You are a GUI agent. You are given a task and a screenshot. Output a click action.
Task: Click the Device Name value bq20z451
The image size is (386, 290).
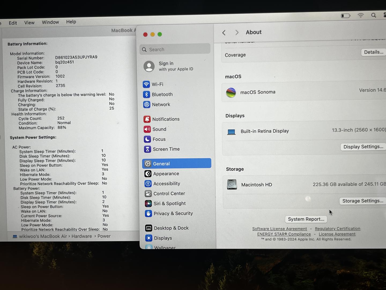(65, 62)
